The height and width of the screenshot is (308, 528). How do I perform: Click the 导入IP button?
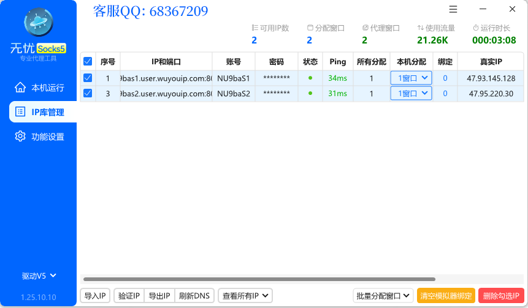tap(95, 296)
